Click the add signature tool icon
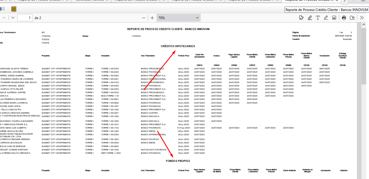The image size is (369, 179). [302, 18]
